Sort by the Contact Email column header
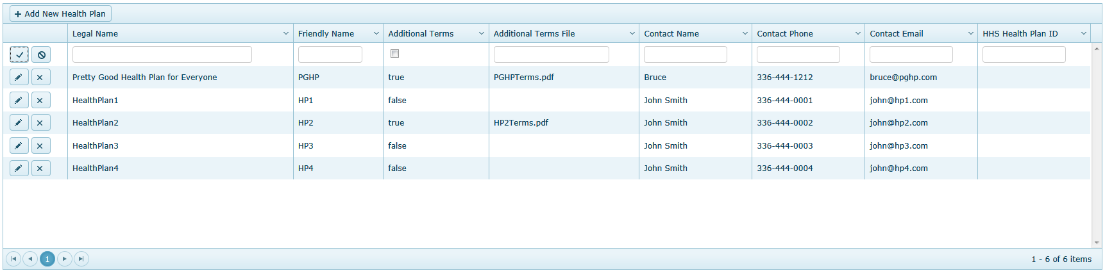 [897, 34]
